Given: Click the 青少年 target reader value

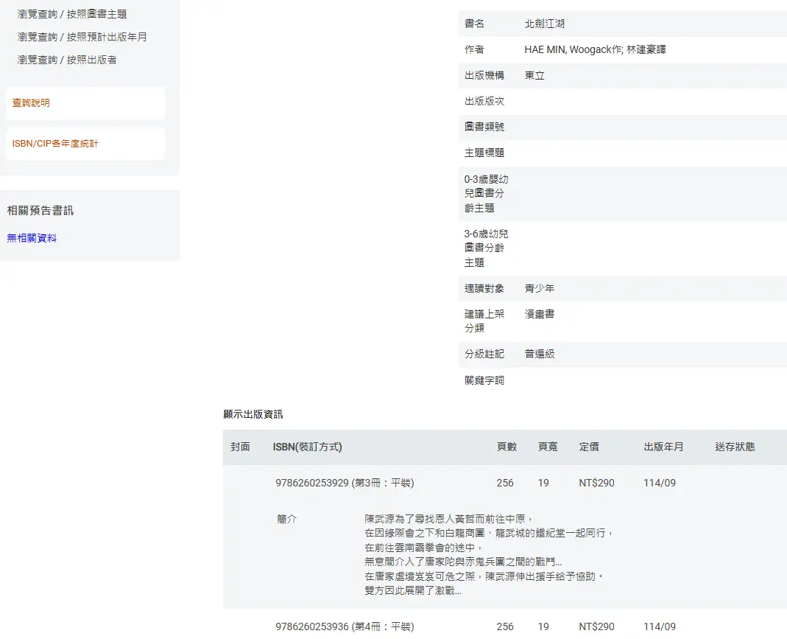Looking at the screenshot, I should [x=539, y=288].
